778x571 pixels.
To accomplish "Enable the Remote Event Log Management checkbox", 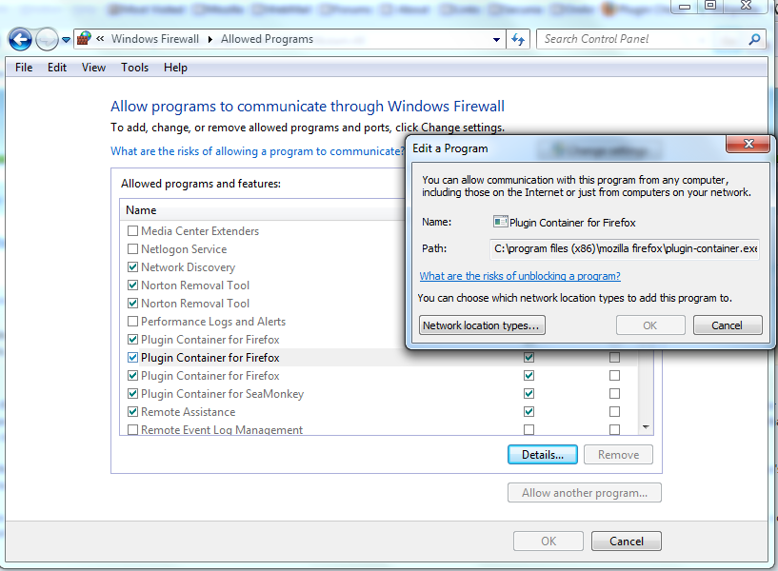I will pos(132,430).
